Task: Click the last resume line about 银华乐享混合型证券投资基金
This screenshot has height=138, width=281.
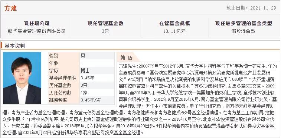Action: point(73,132)
